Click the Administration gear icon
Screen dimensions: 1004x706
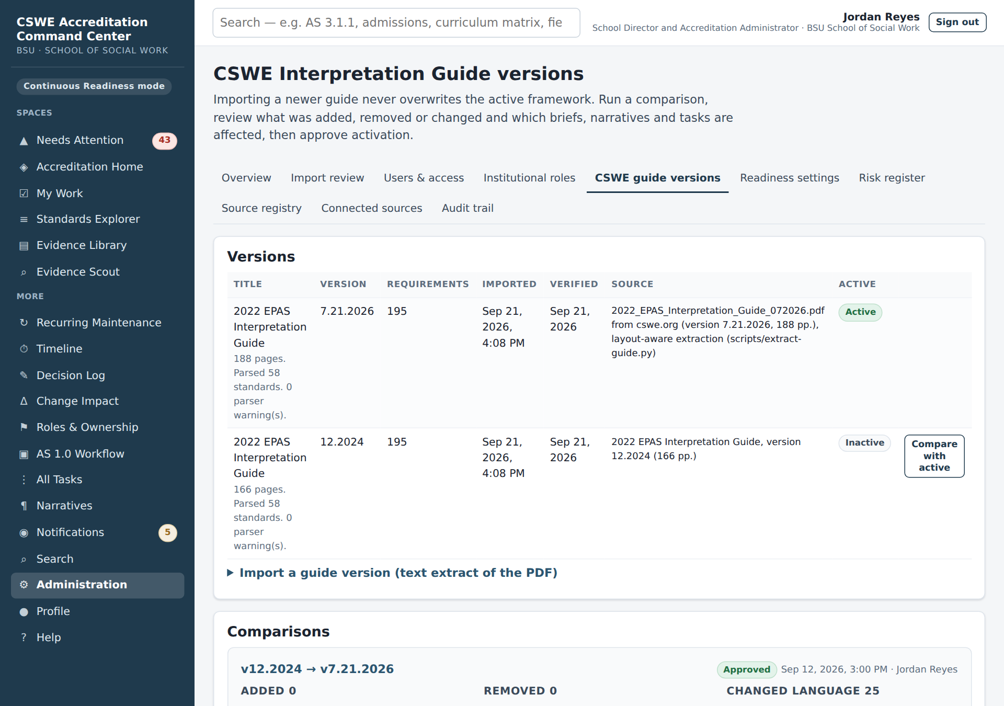(x=24, y=585)
